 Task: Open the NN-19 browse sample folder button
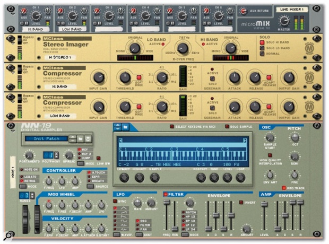click(x=125, y=127)
